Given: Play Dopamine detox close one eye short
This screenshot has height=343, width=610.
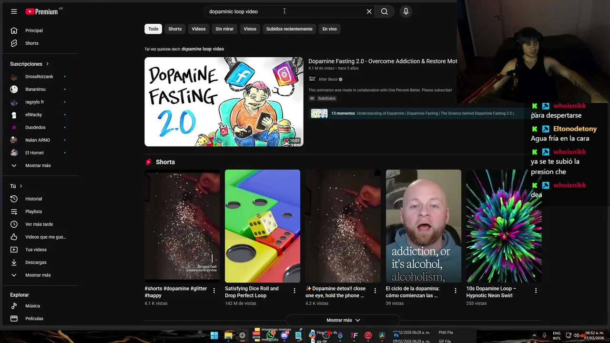Looking at the screenshot, I should tap(343, 226).
